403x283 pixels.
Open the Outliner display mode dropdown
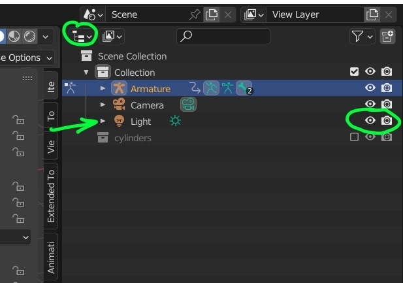(x=112, y=37)
